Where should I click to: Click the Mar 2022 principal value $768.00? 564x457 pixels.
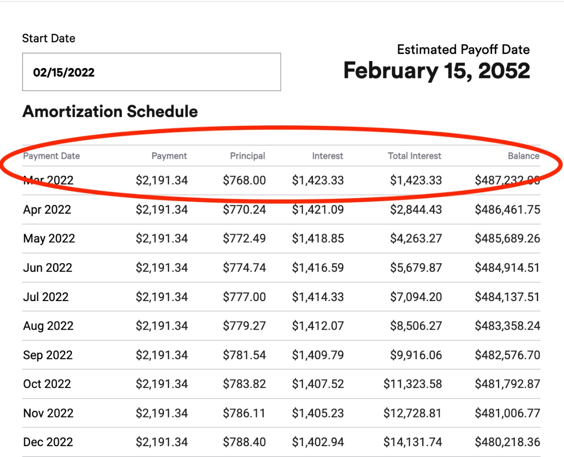(x=244, y=180)
